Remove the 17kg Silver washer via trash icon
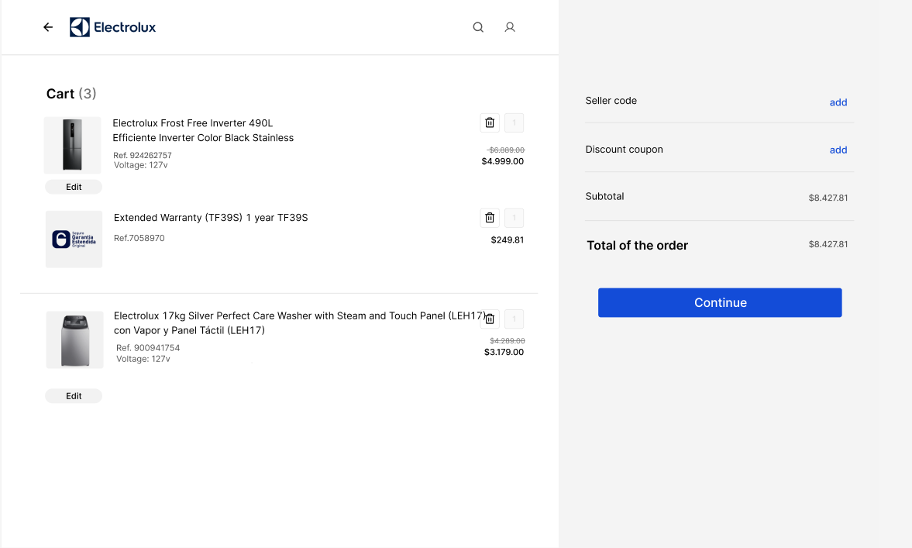The height and width of the screenshot is (548, 912). (x=489, y=318)
